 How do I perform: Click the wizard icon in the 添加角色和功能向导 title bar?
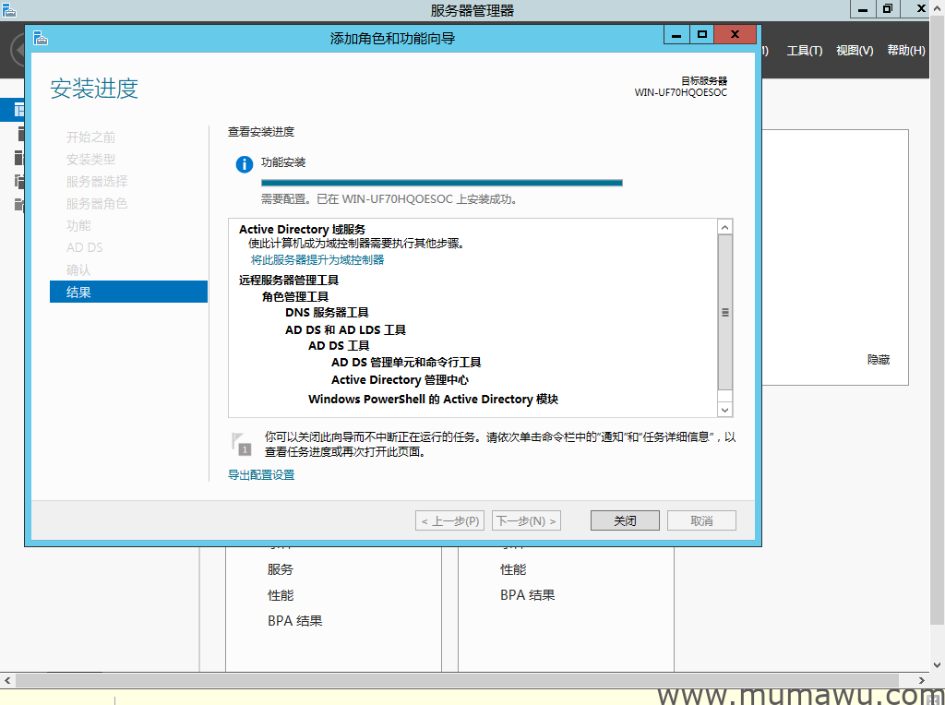pyautogui.click(x=40, y=38)
